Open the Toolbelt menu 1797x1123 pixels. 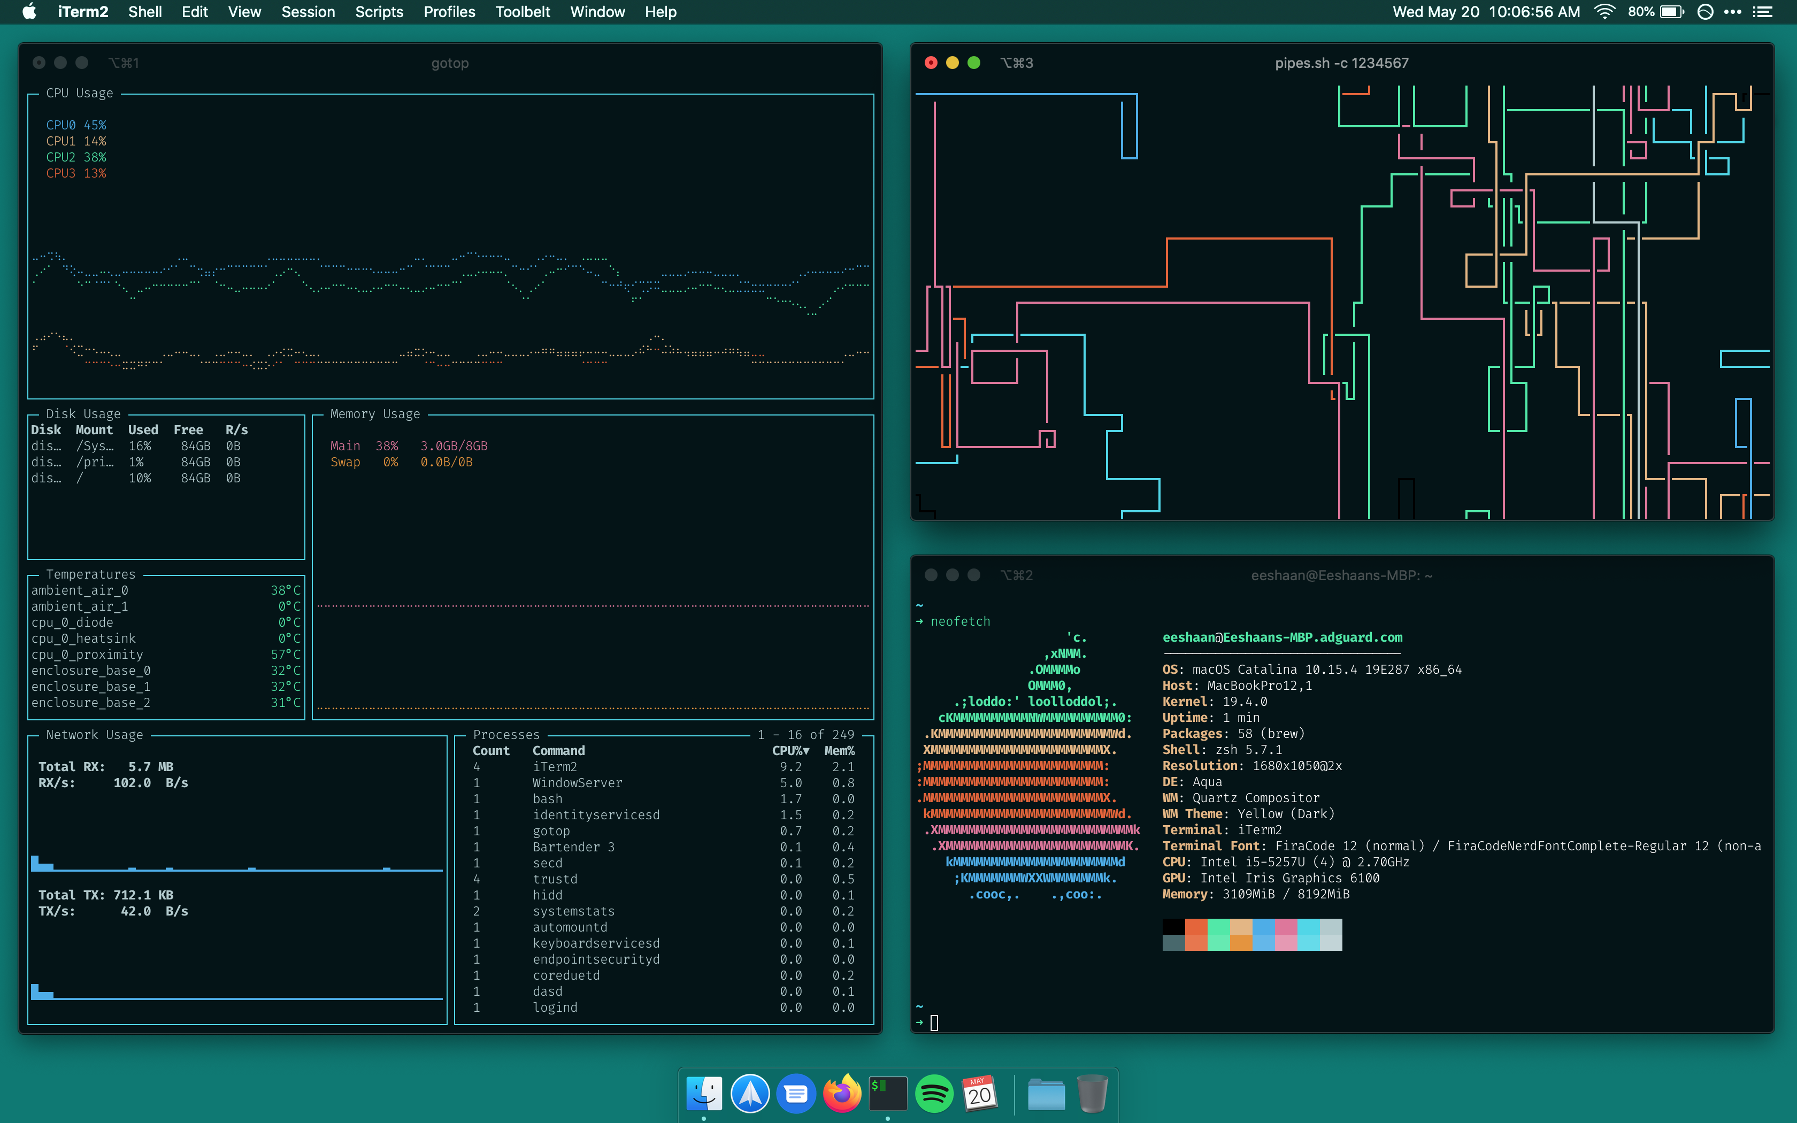click(523, 12)
